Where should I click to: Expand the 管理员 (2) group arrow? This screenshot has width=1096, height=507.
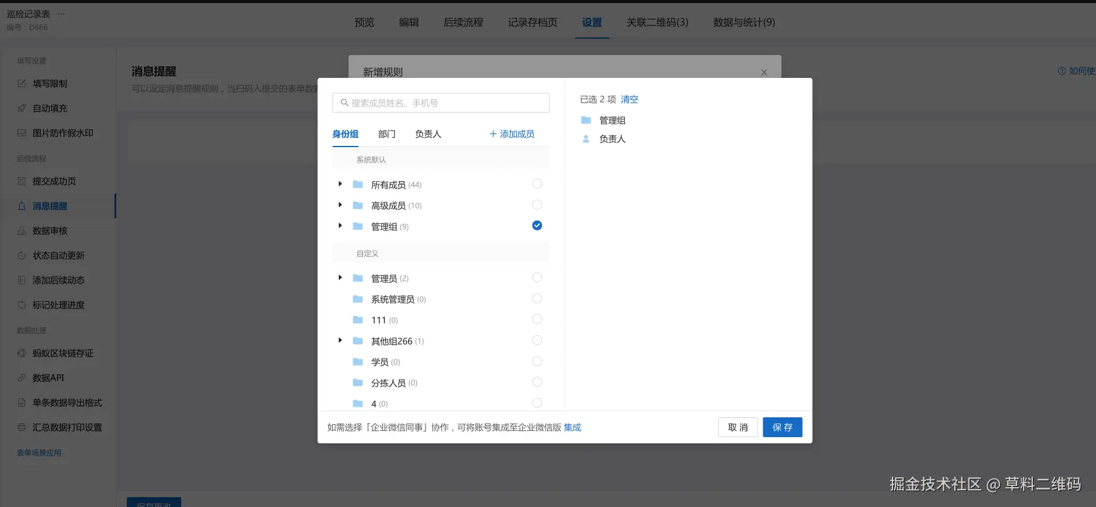[x=340, y=278]
